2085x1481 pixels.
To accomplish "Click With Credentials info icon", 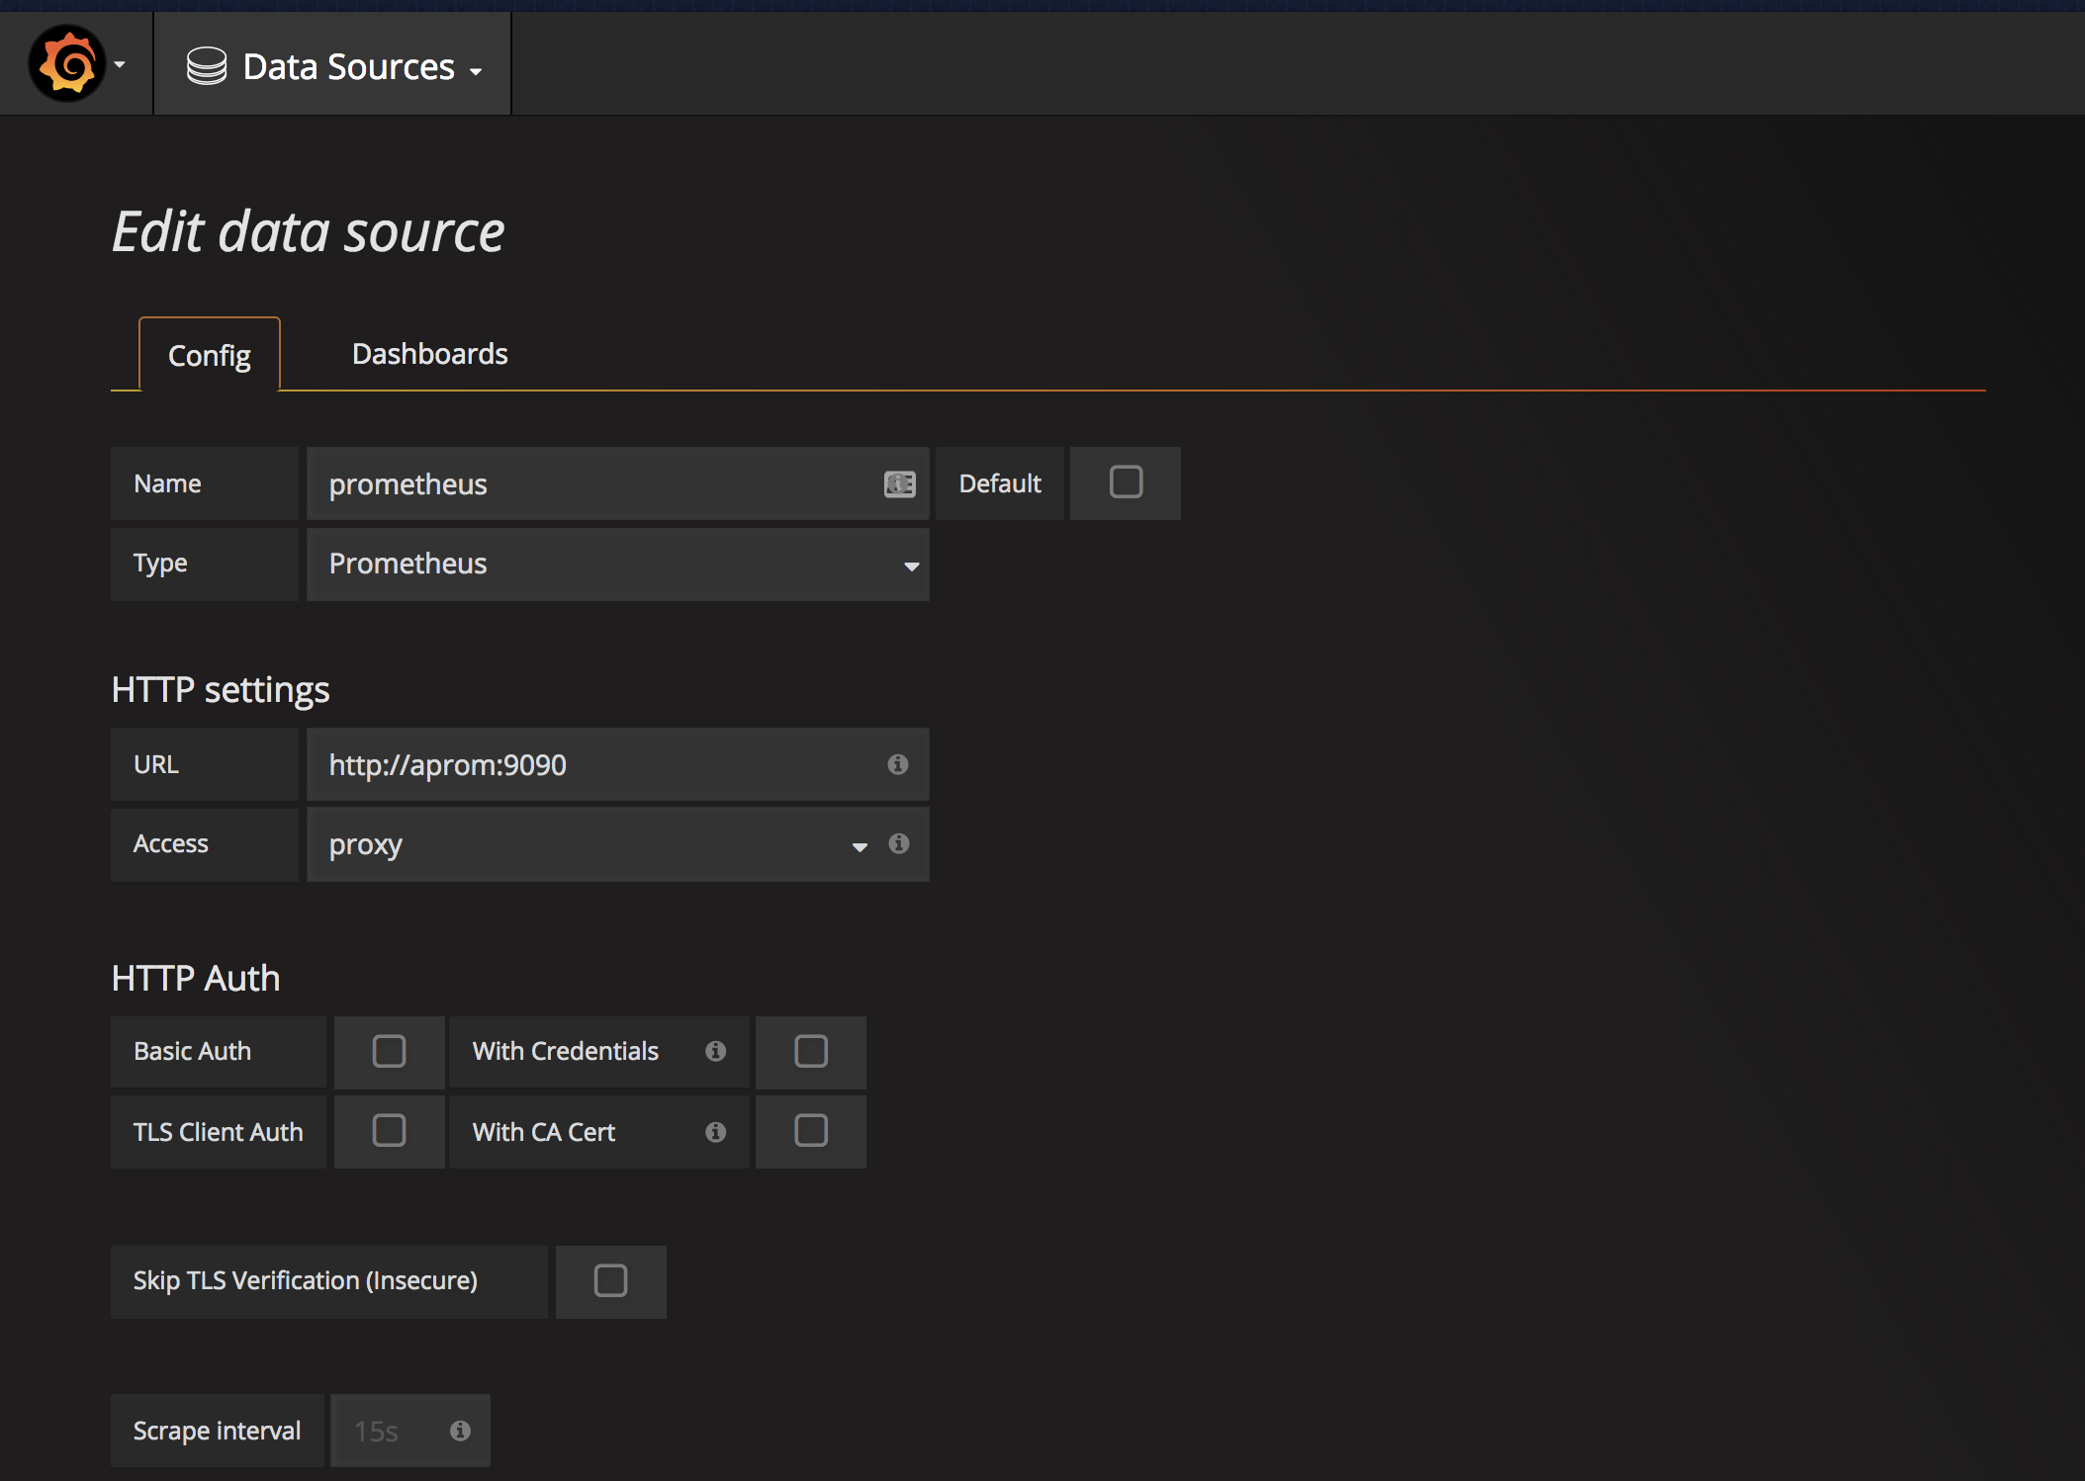I will (715, 1051).
